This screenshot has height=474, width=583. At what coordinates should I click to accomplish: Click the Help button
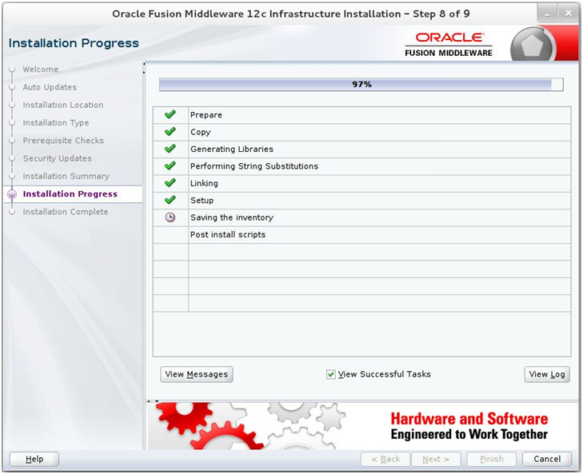tap(34, 459)
